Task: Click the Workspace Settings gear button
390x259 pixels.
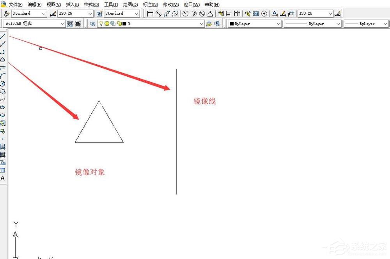Action: pyautogui.click(x=70, y=24)
